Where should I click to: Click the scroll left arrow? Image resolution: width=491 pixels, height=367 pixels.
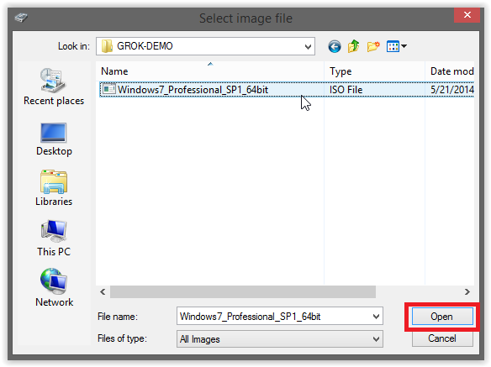(103, 291)
